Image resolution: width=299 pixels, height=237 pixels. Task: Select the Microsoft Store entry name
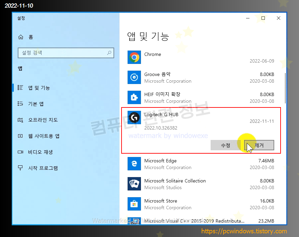point(161,201)
